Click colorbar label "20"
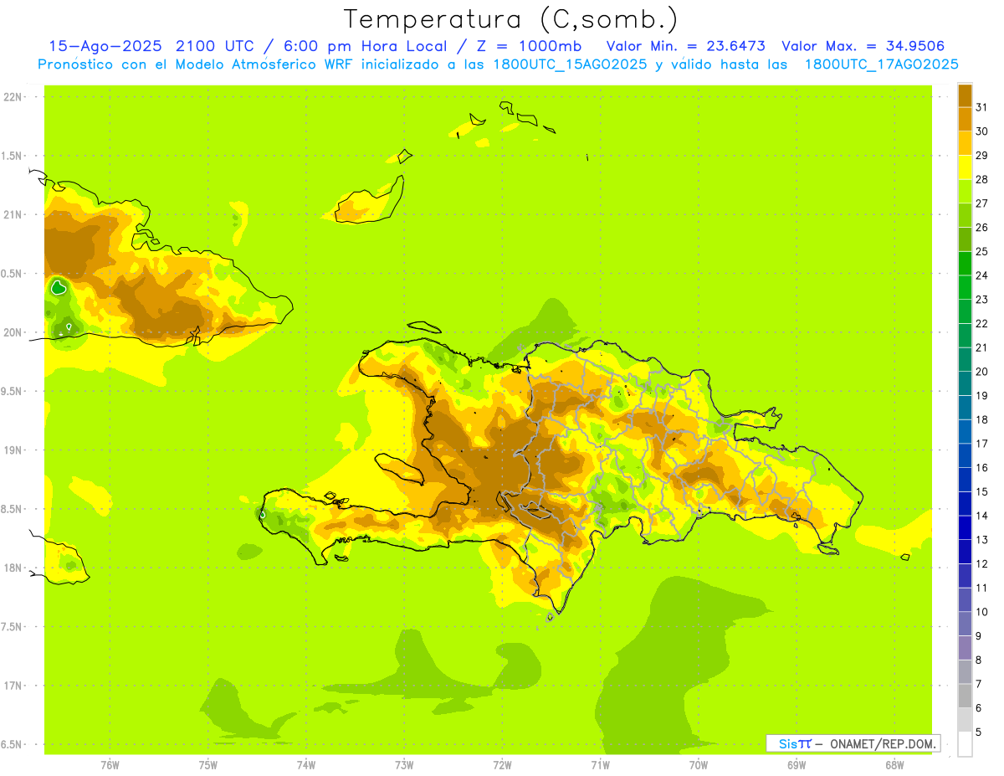 (981, 372)
